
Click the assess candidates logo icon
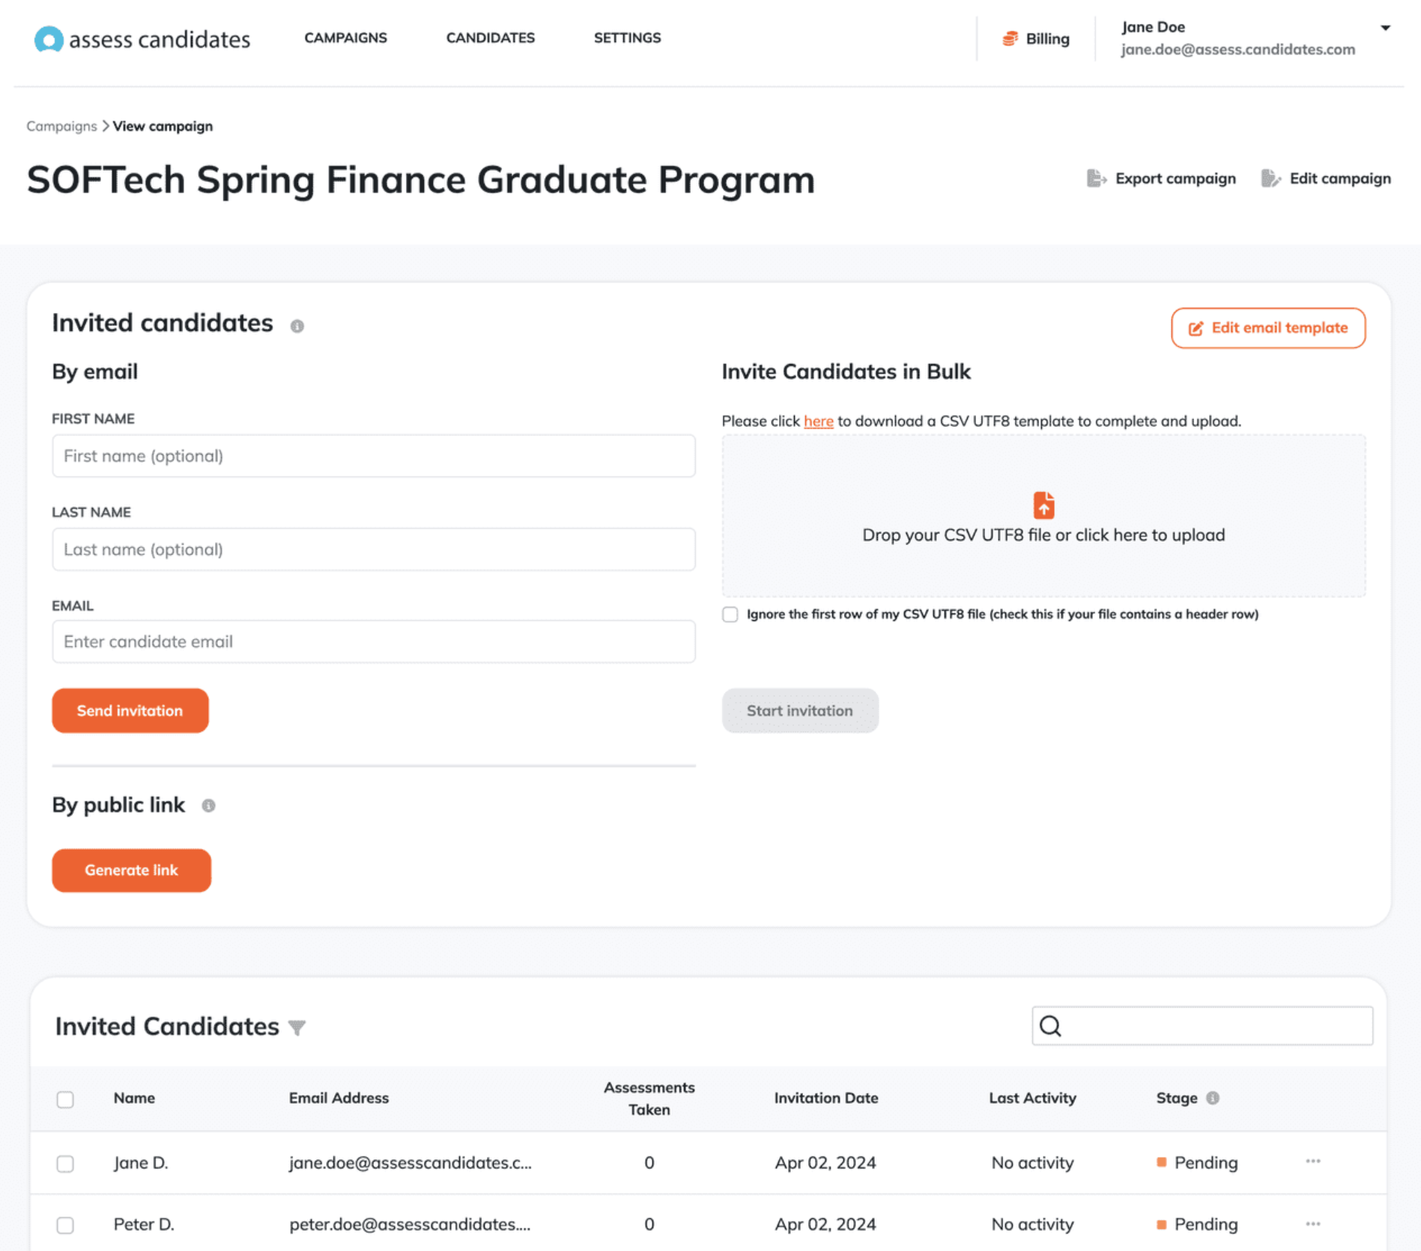coord(49,39)
